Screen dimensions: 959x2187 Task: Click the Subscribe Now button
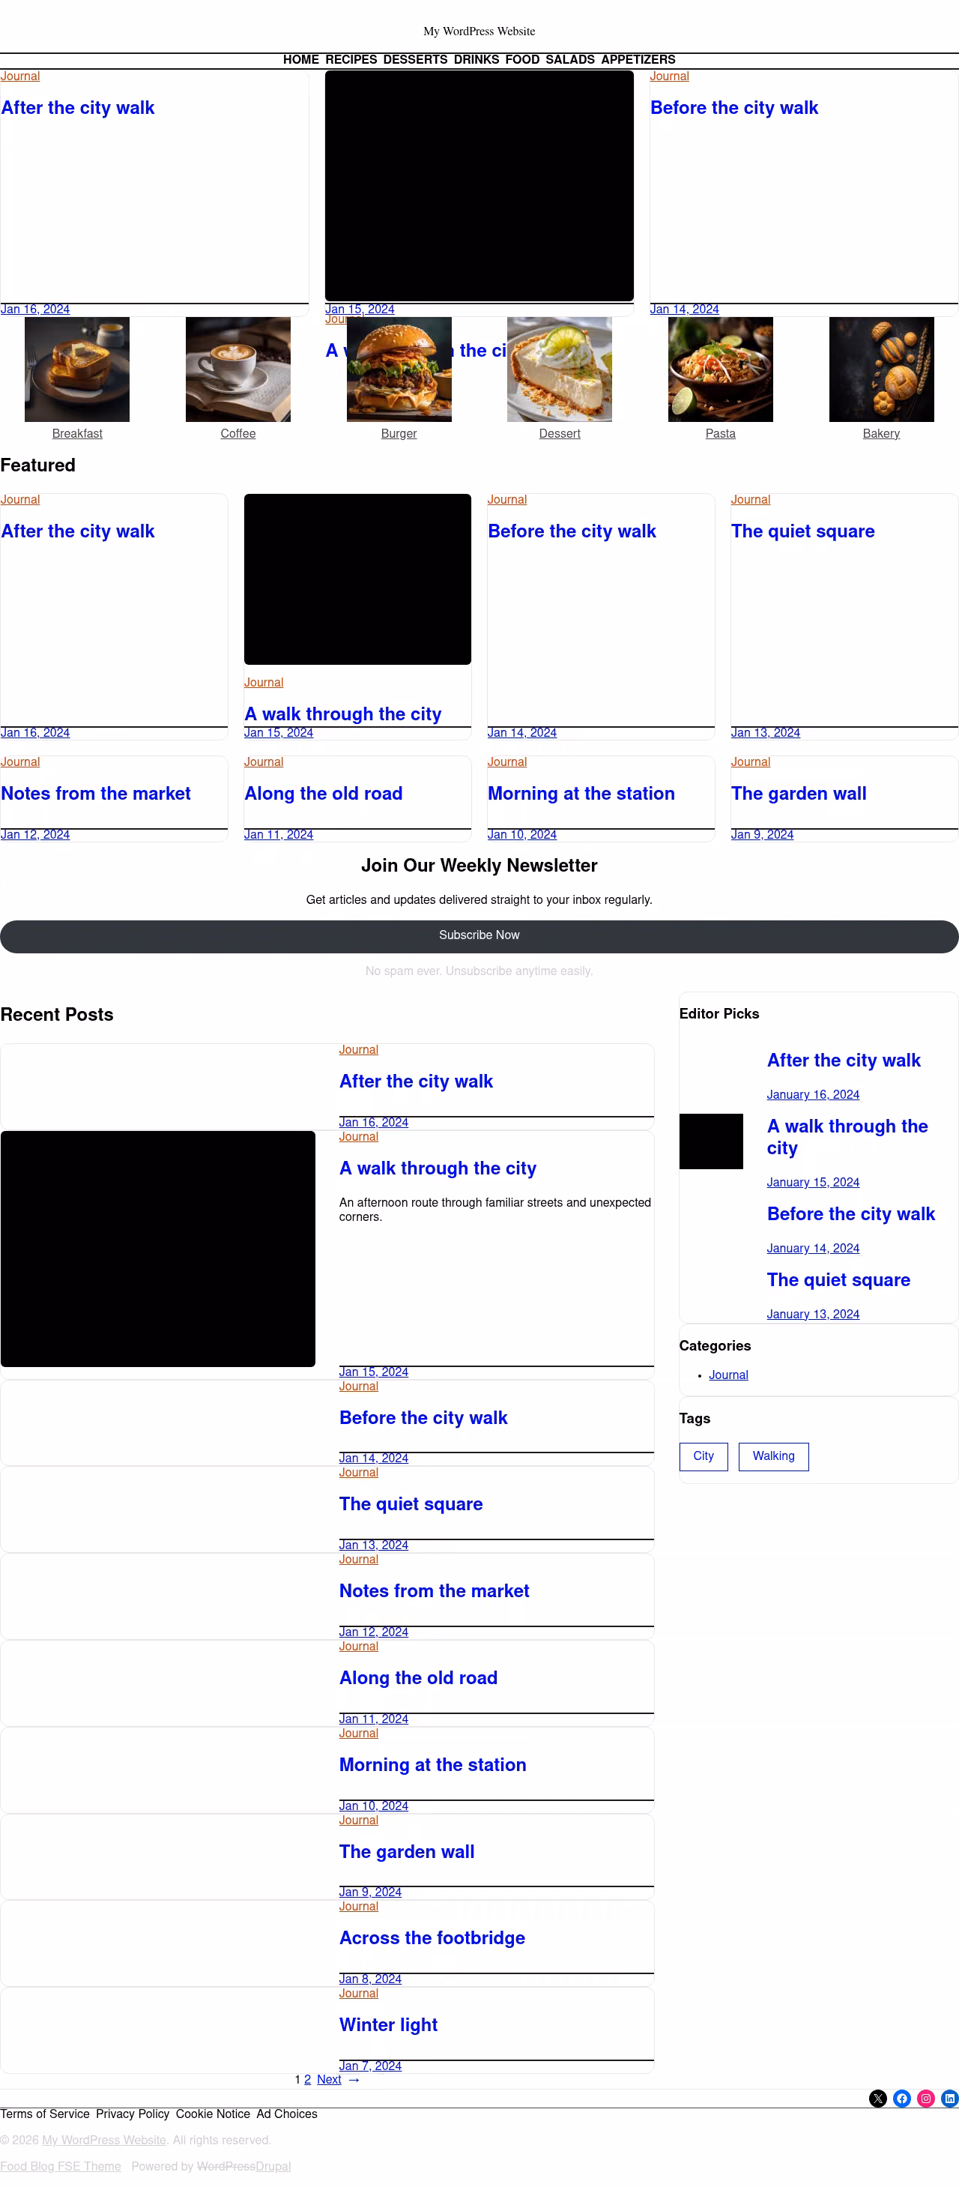479,935
